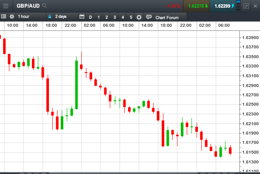
Task: Select chart preset 1
Action: click(x=98, y=17)
